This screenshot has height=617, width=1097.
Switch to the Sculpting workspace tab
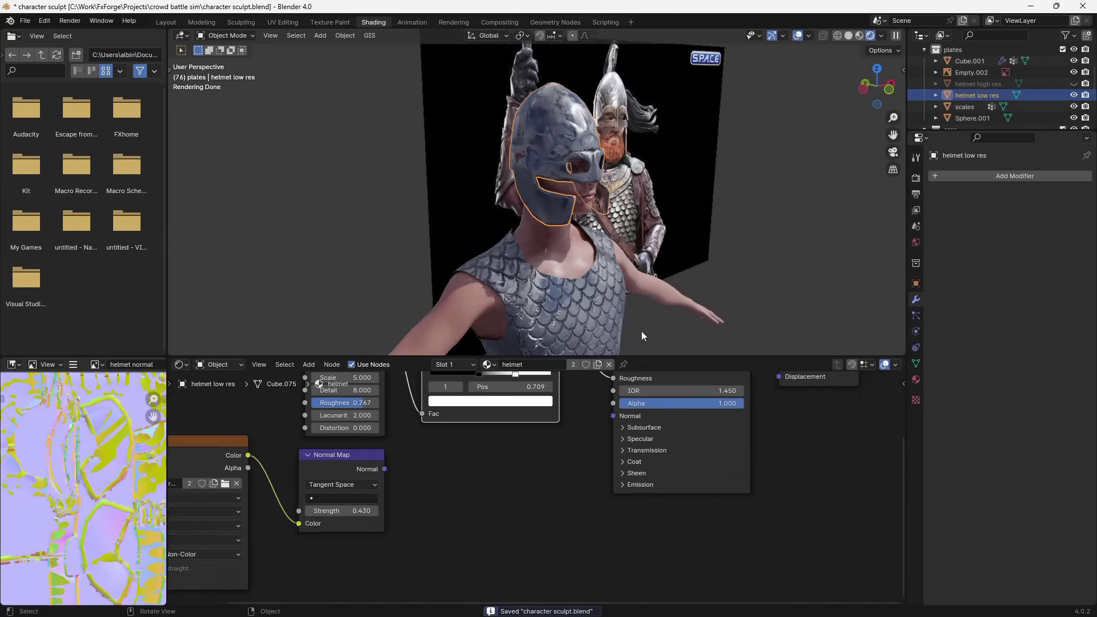tap(241, 22)
